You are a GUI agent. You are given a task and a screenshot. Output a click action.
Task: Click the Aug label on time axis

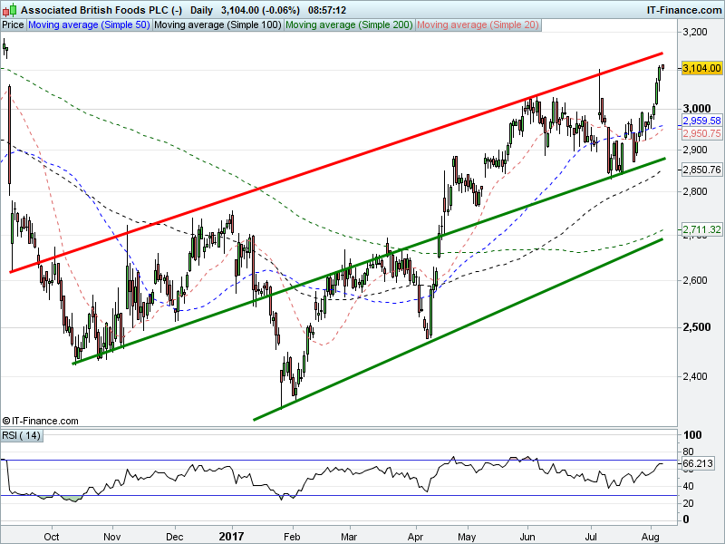[651, 537]
